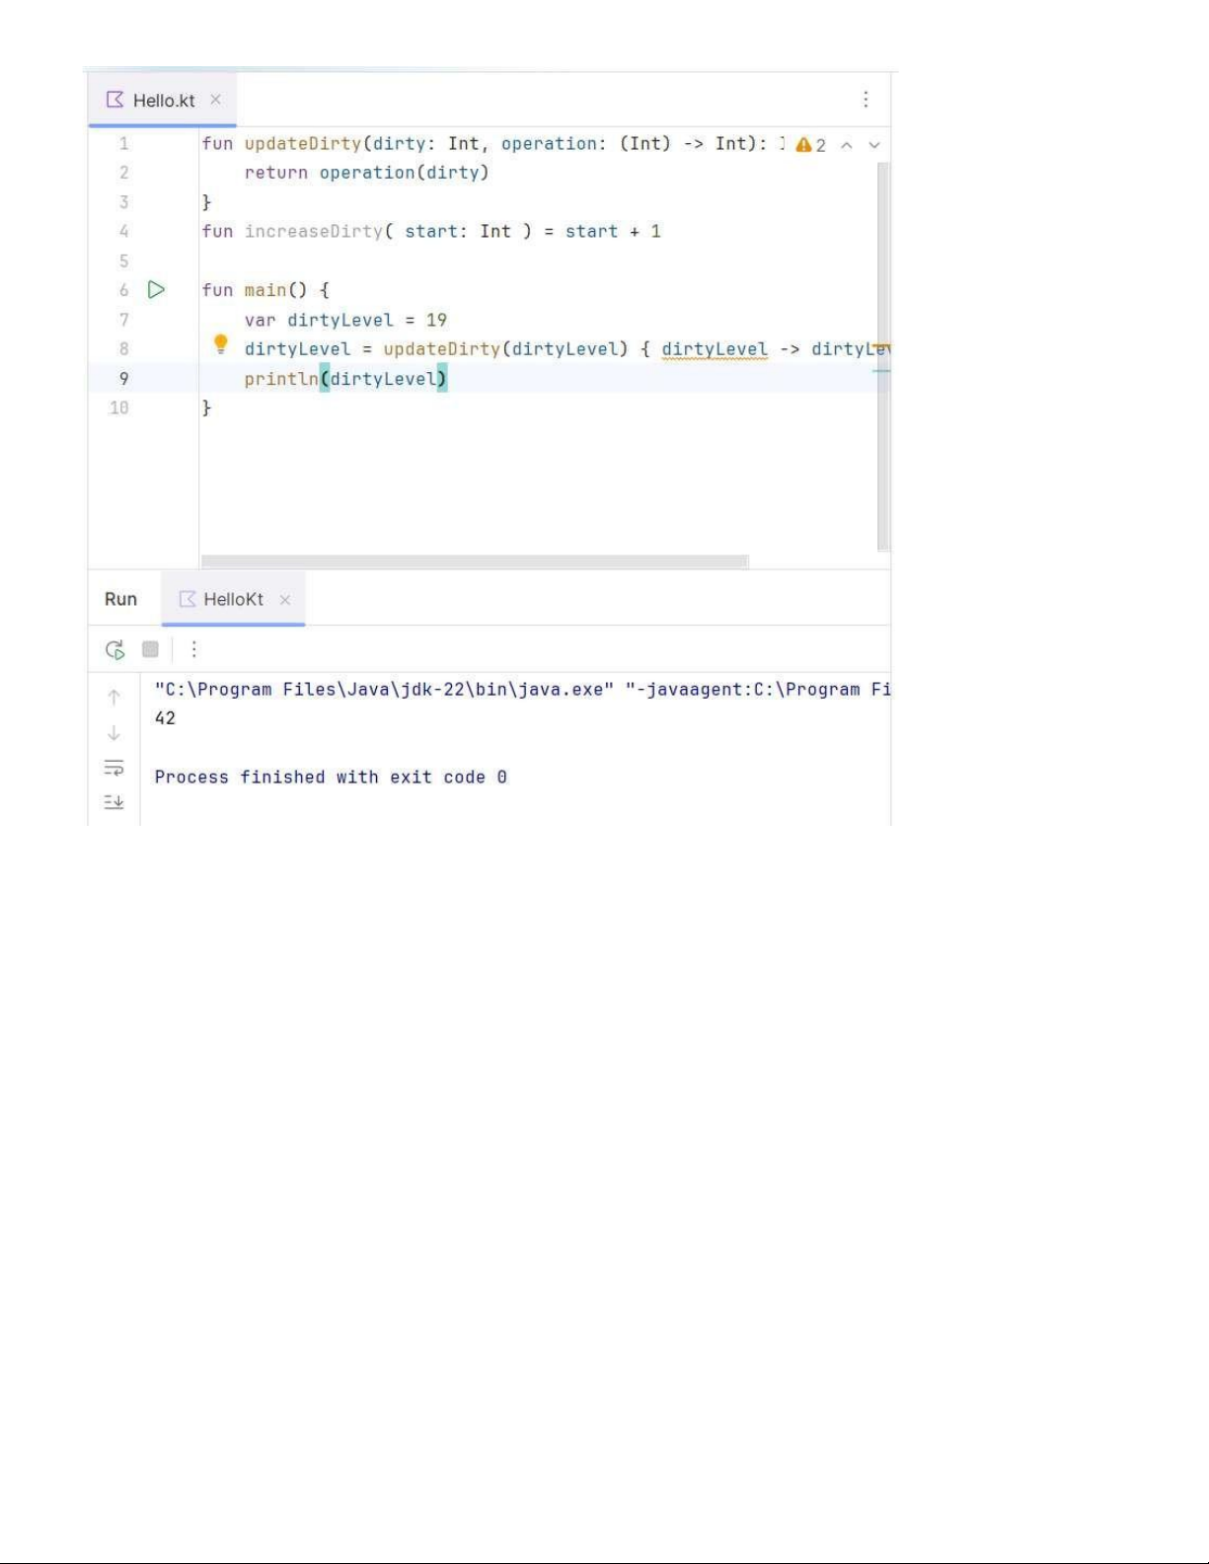Go to previous highlighted problem chevron
The image size is (1209, 1564).
click(847, 145)
